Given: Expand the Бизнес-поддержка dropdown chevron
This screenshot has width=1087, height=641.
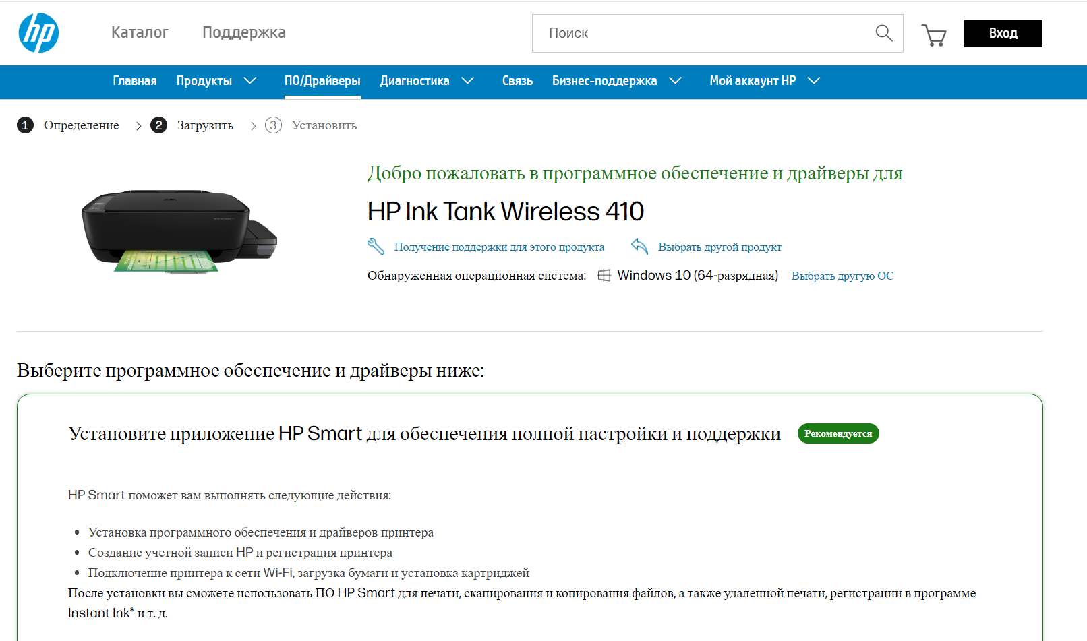Looking at the screenshot, I should (x=675, y=81).
